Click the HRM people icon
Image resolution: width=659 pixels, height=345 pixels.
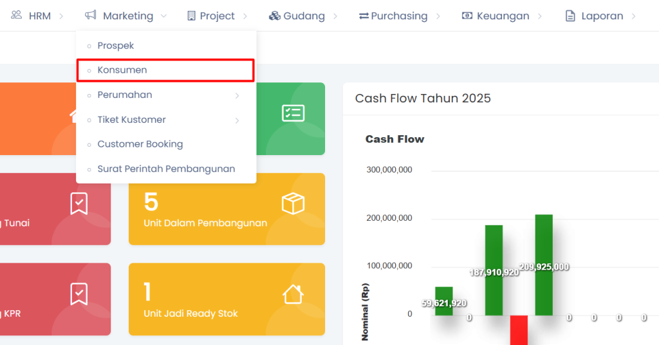point(17,15)
